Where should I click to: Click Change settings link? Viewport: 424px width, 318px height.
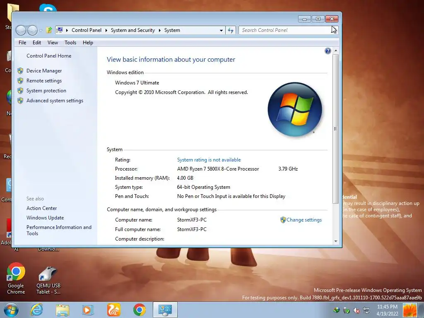[x=304, y=220]
